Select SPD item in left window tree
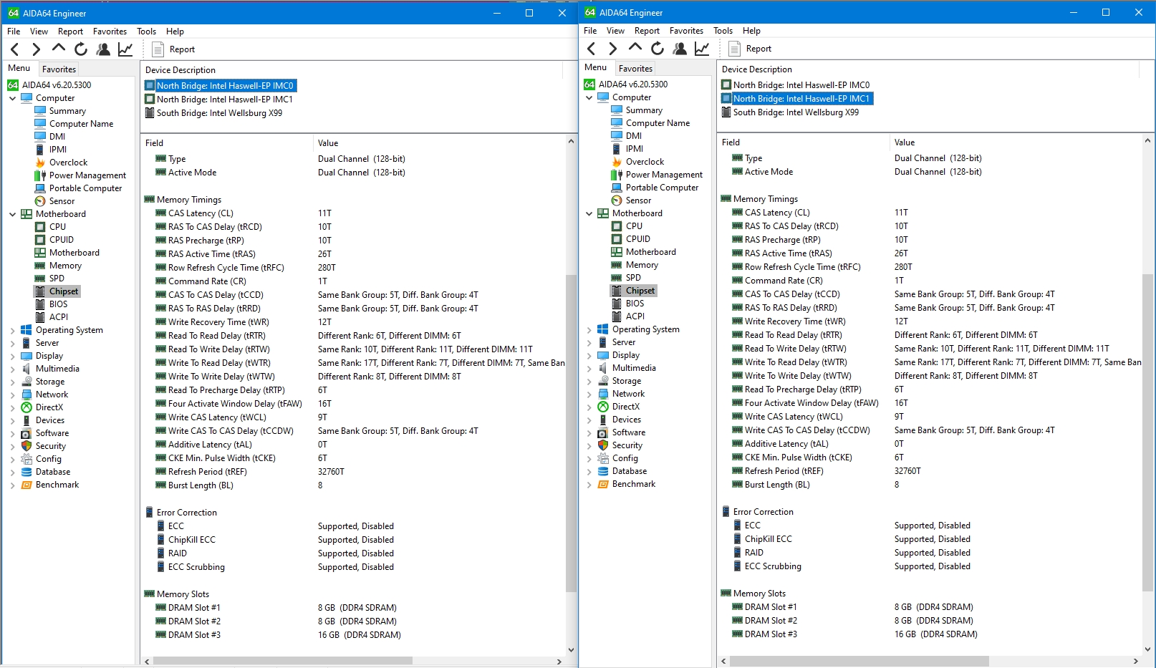The height and width of the screenshot is (668, 1156). point(57,279)
